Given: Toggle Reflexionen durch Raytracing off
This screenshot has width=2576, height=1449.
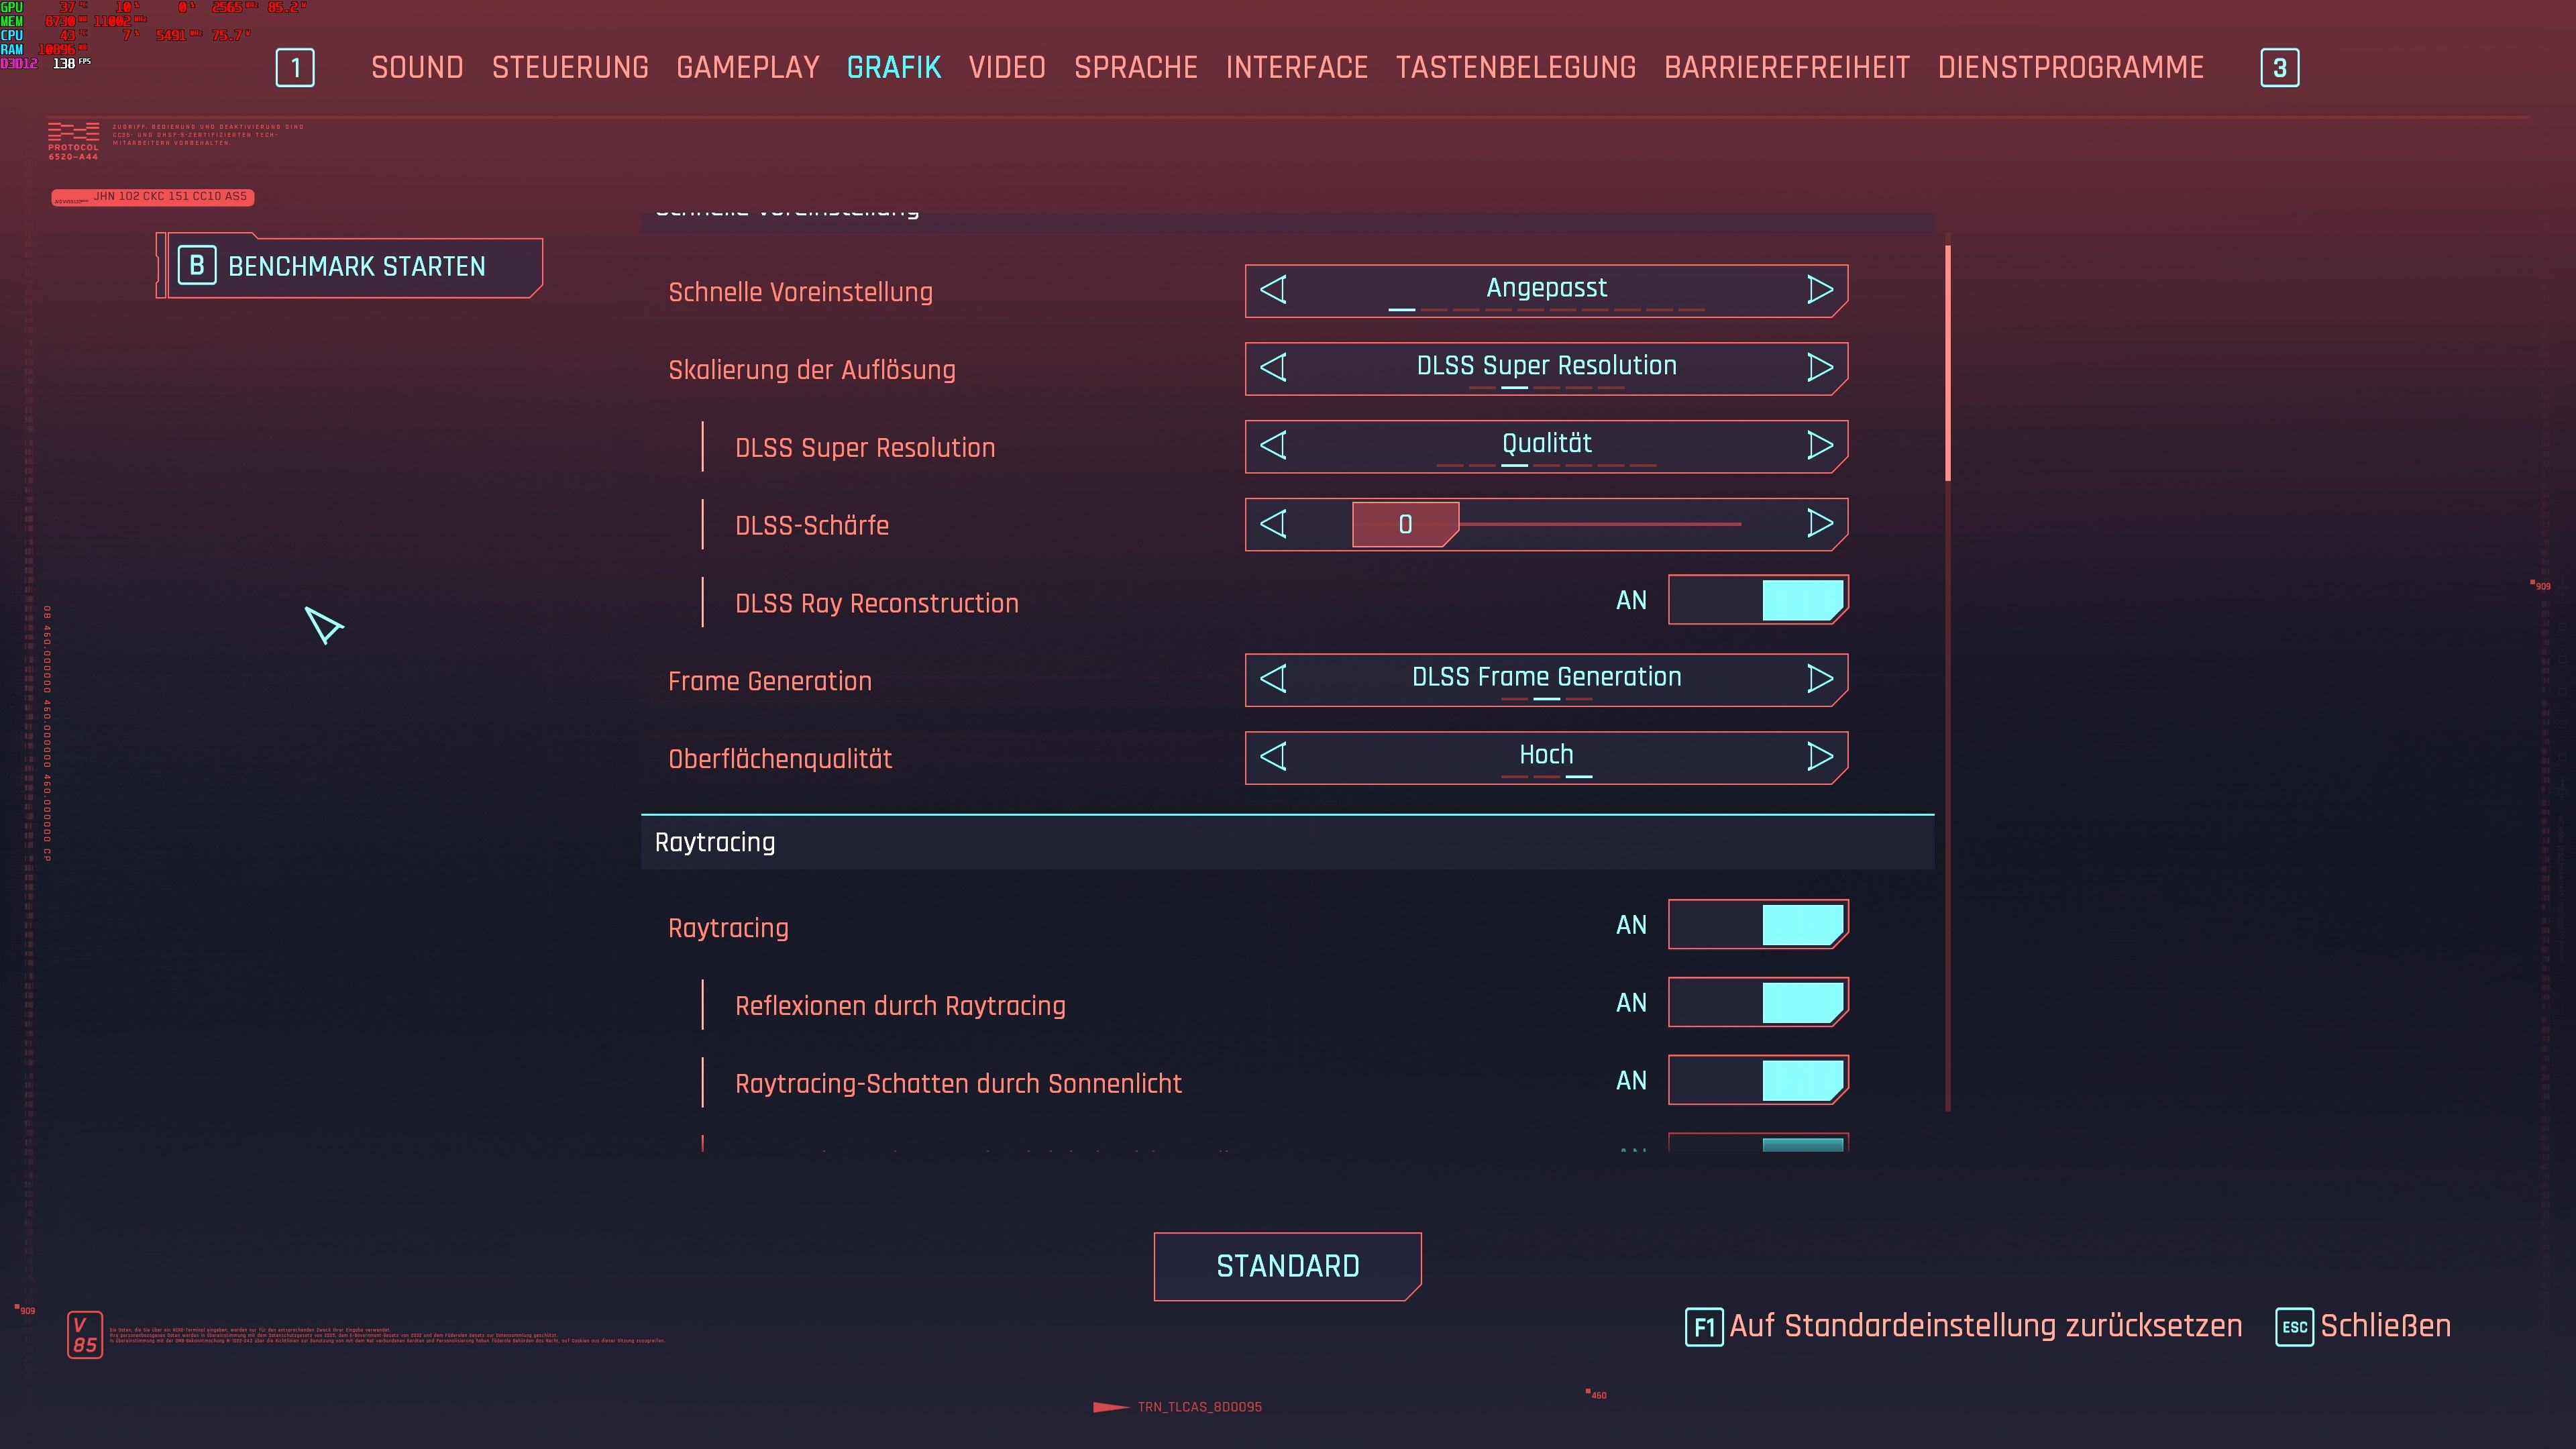Looking at the screenshot, I should pos(1757,1003).
